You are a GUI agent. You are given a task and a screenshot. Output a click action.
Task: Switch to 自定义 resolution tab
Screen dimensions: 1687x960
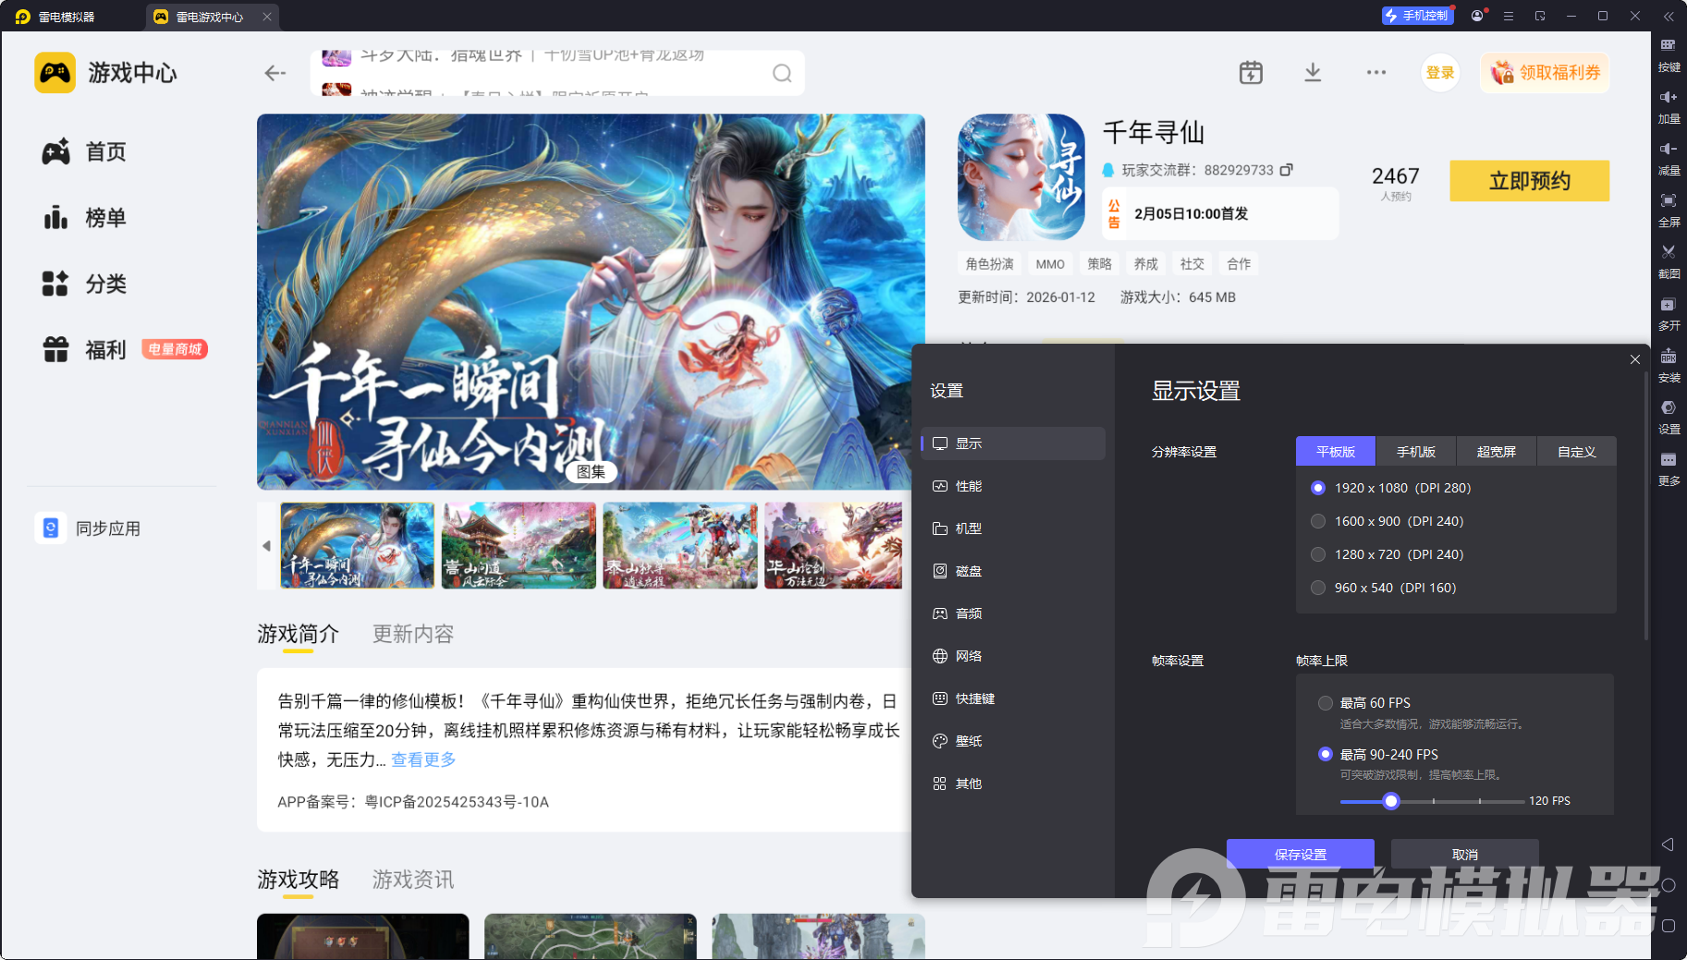tap(1577, 451)
